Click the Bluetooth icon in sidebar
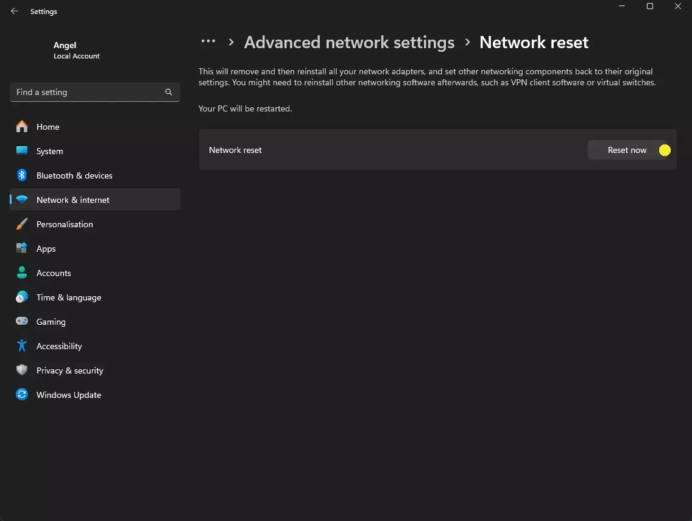 (22, 175)
